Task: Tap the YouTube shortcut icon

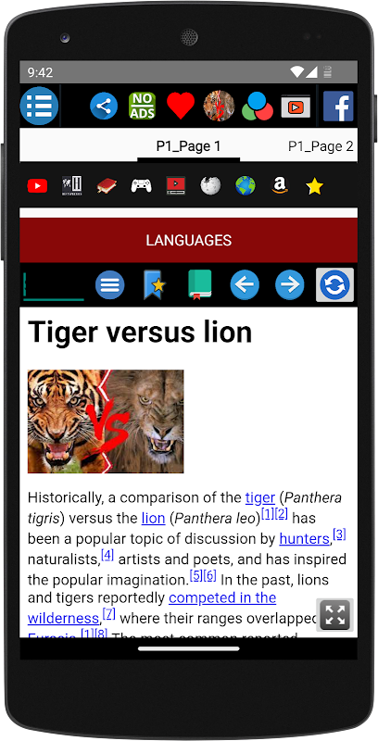Action: [x=37, y=186]
